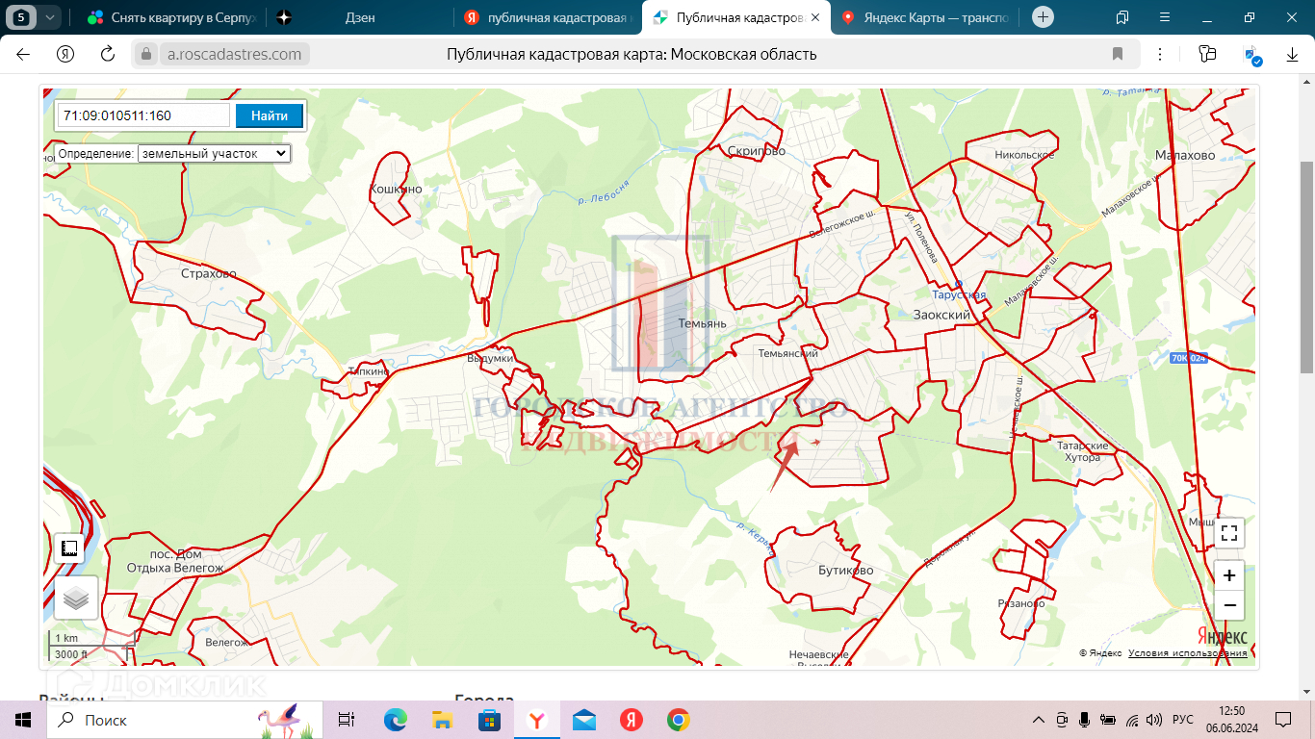Launch Microsoft Edge from the taskbar
The width and height of the screenshot is (1315, 739).
396,720
